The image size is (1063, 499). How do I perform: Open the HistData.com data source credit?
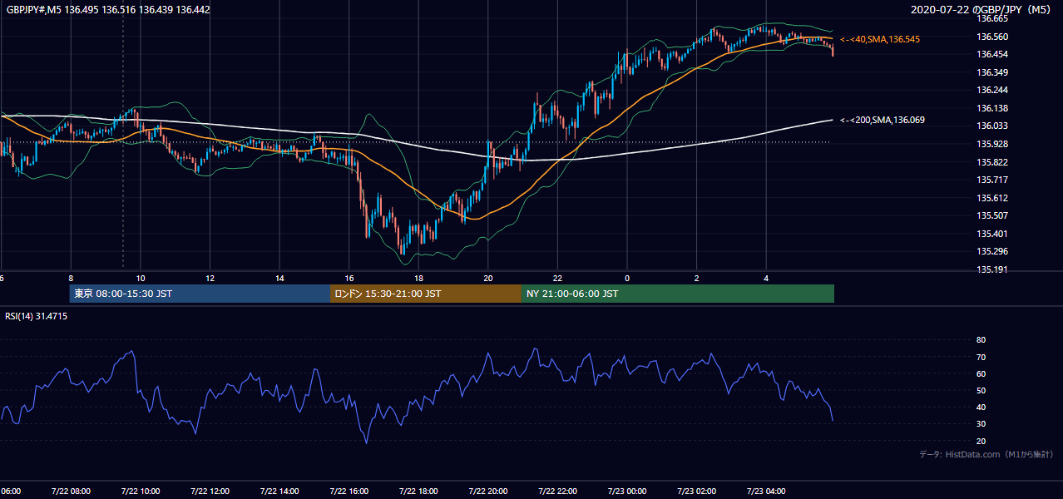(x=986, y=454)
